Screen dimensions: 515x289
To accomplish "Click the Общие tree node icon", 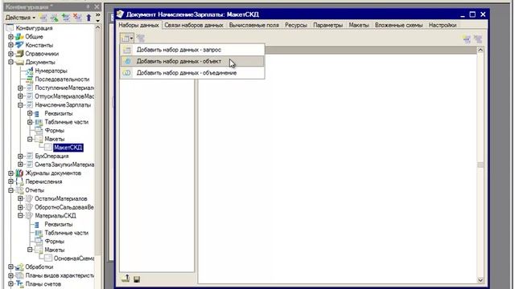I will pos(19,37).
